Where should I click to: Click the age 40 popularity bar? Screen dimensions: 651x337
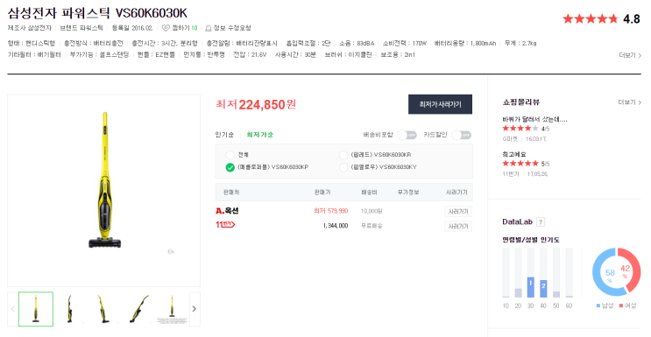coord(543,289)
